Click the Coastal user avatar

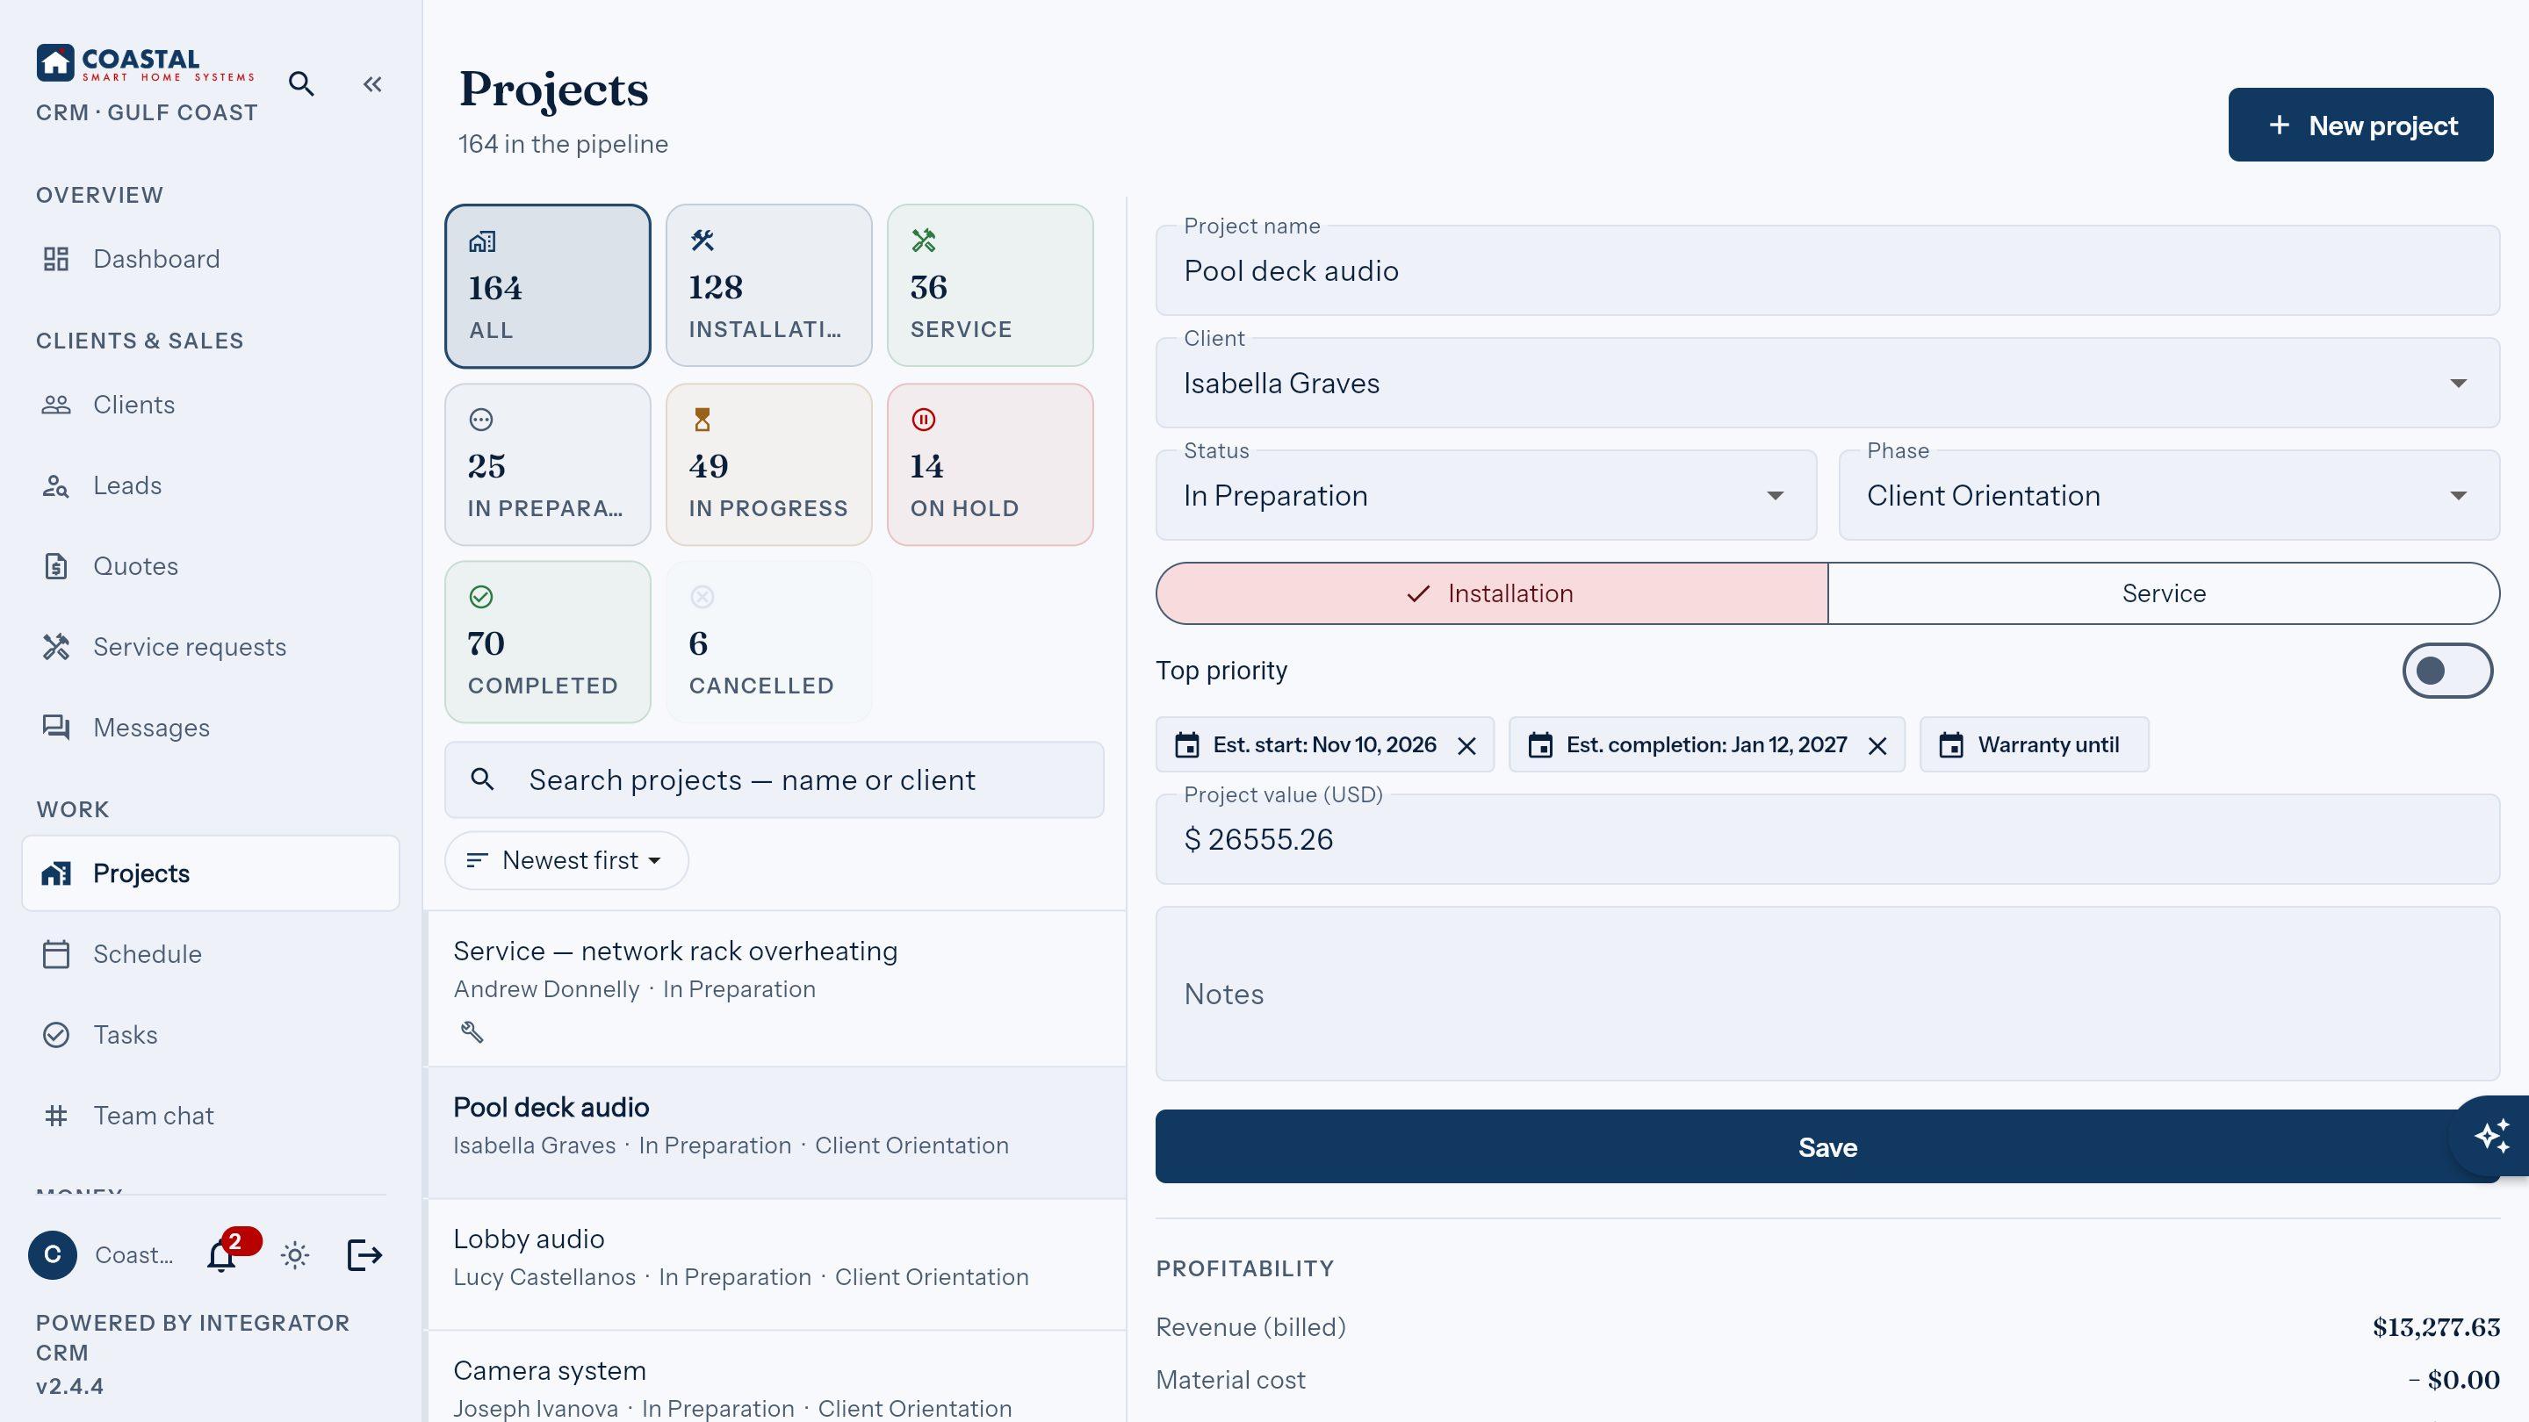point(53,1255)
